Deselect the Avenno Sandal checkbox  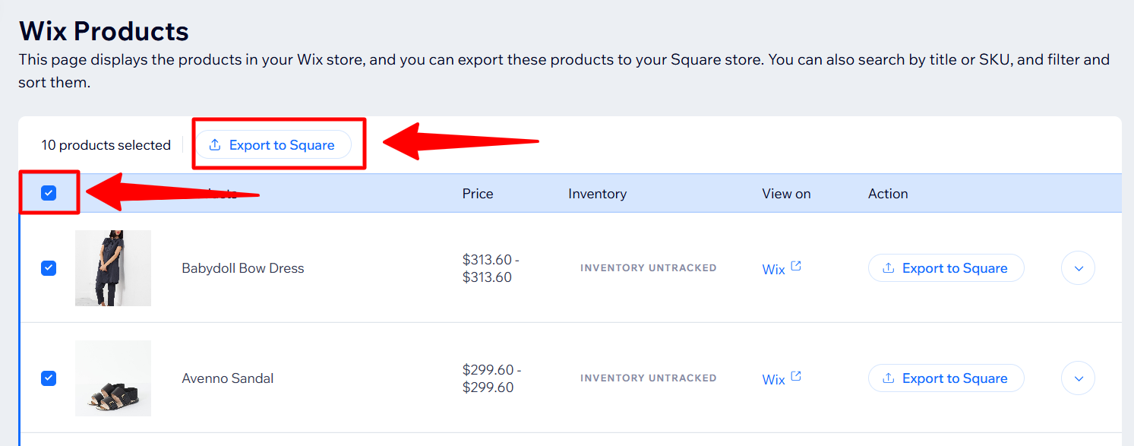(49, 378)
